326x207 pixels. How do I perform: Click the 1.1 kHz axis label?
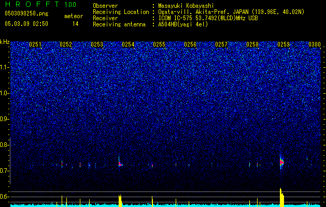pyautogui.click(x=5, y=67)
